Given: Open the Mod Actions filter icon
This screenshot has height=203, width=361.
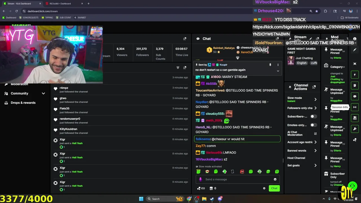Looking at the screenshot, I should tap(347, 39).
